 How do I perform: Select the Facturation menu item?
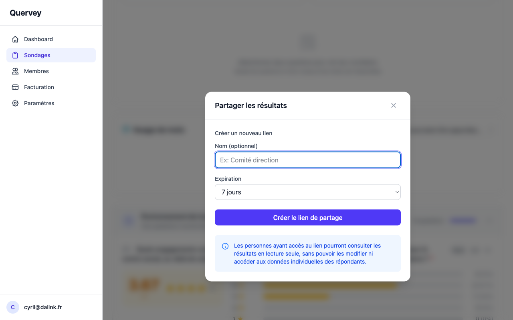pyautogui.click(x=39, y=87)
